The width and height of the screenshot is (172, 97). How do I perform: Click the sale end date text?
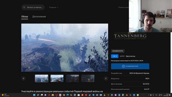pos(127,61)
